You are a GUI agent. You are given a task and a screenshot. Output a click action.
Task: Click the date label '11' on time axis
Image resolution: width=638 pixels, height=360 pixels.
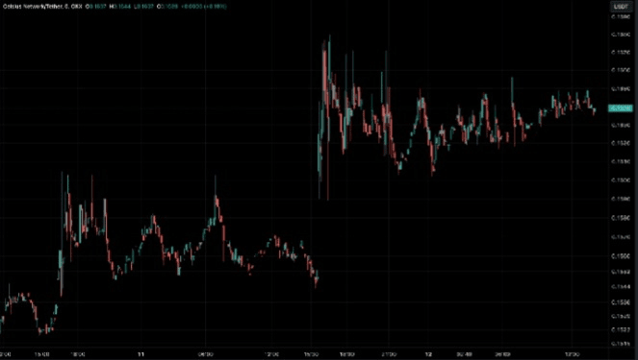click(140, 354)
